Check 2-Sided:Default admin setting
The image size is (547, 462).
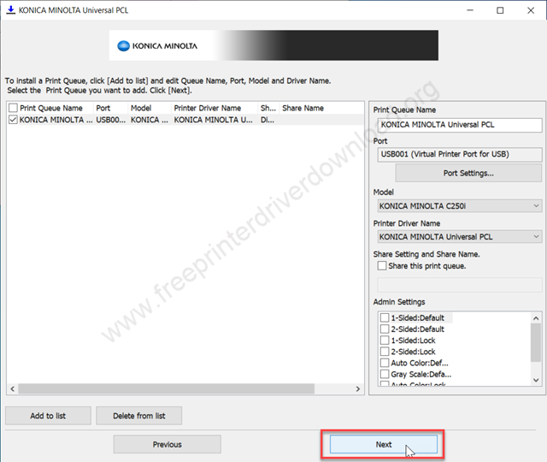click(x=385, y=329)
